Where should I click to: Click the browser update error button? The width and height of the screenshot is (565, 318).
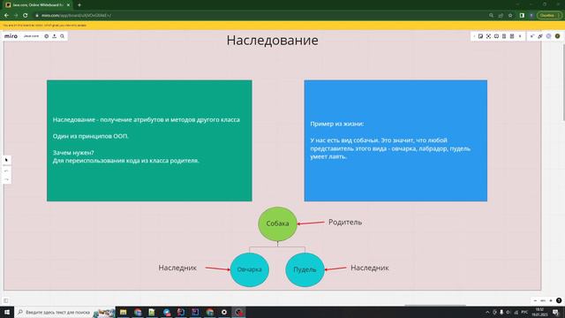tap(549, 16)
